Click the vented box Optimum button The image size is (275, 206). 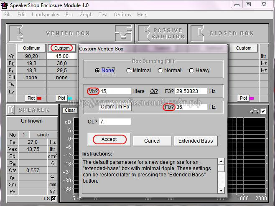[x=32, y=48]
